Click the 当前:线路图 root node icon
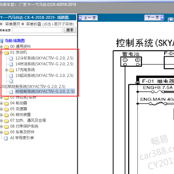This screenshot has width=174, height=174. pyautogui.click(x=2, y=41)
